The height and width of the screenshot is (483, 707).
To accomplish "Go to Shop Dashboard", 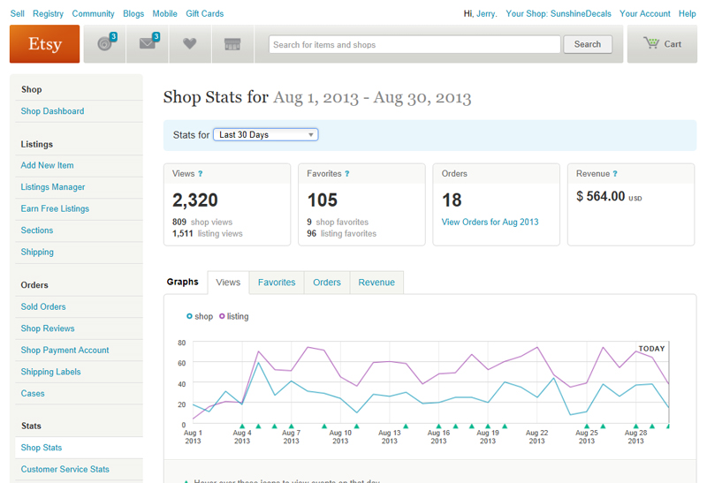I will coord(52,111).
